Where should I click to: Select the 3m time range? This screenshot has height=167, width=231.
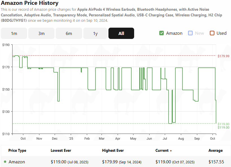(x=41, y=33)
